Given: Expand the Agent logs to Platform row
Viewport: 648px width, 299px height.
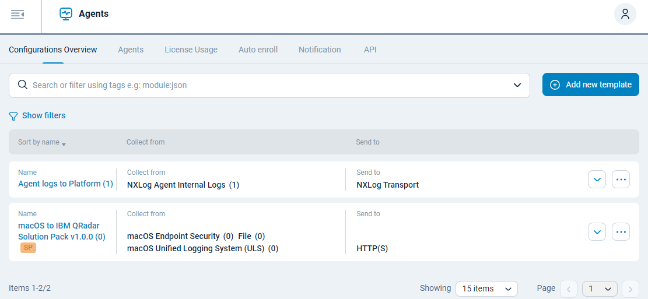Looking at the screenshot, I should [597, 180].
